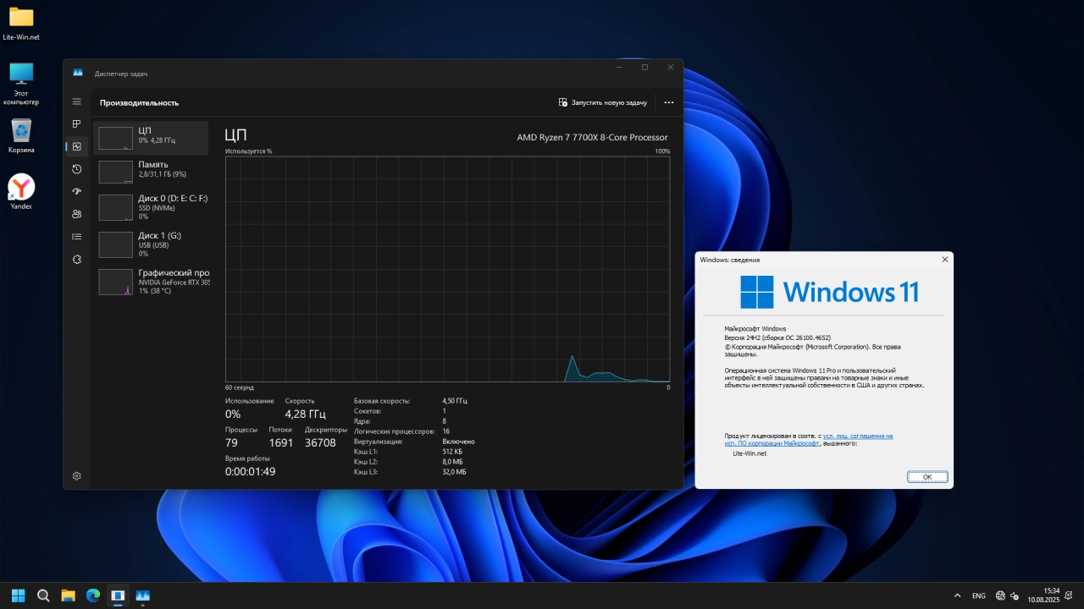Click the 4,28 ГГц speed value
This screenshot has width=1084, height=609.
click(x=305, y=414)
